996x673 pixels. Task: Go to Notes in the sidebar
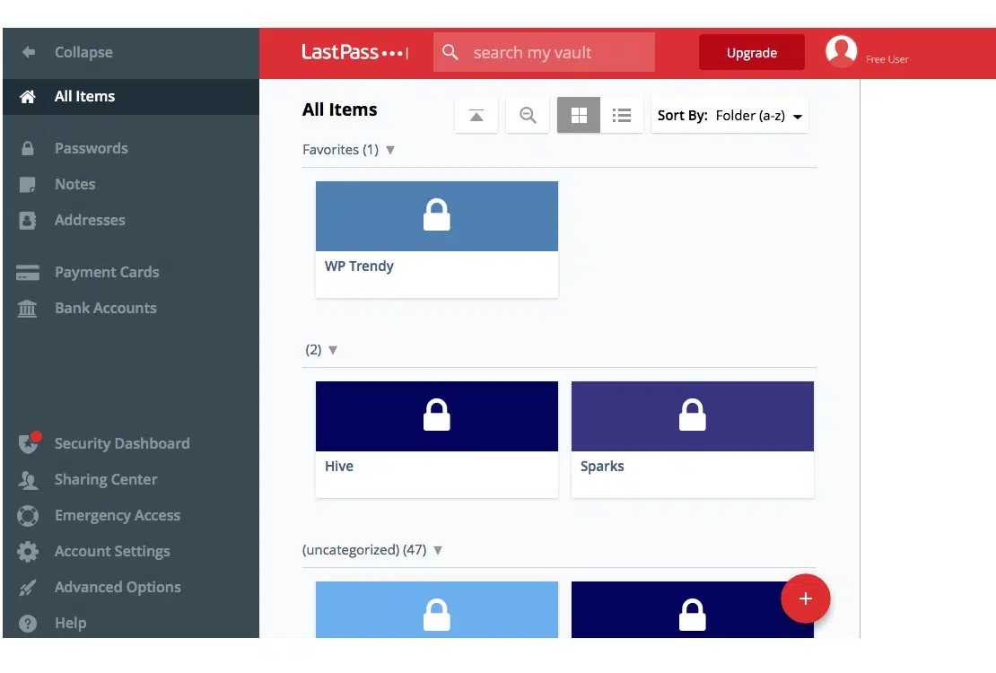pos(74,184)
